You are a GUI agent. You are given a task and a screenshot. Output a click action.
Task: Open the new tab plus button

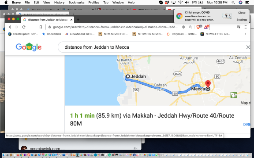pos(78,20)
